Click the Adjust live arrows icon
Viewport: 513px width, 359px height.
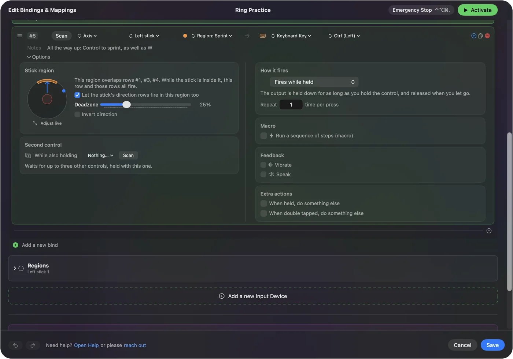click(35, 123)
